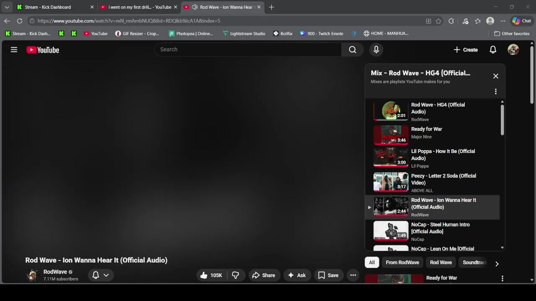The height and width of the screenshot is (301, 536).
Task: Add this page to favorites star
Action: pyautogui.click(x=438, y=21)
